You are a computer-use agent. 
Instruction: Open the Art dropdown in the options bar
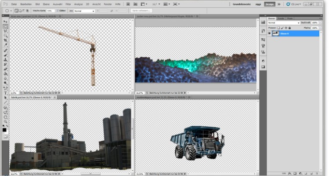click(x=84, y=11)
